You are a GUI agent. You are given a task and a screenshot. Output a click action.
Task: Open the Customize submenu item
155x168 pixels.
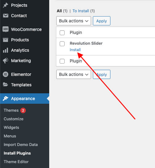coord(14,119)
